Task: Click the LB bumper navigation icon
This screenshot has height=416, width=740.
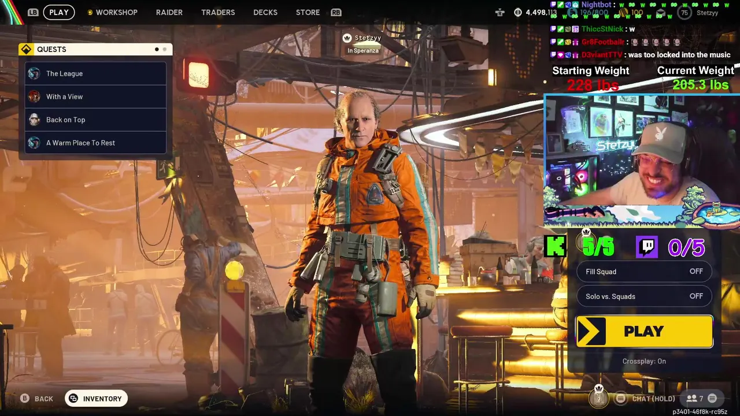Action: pyautogui.click(x=33, y=12)
